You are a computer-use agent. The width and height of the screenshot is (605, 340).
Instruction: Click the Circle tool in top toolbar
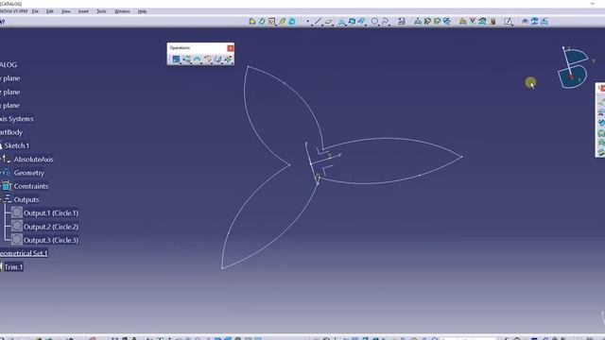(x=374, y=22)
